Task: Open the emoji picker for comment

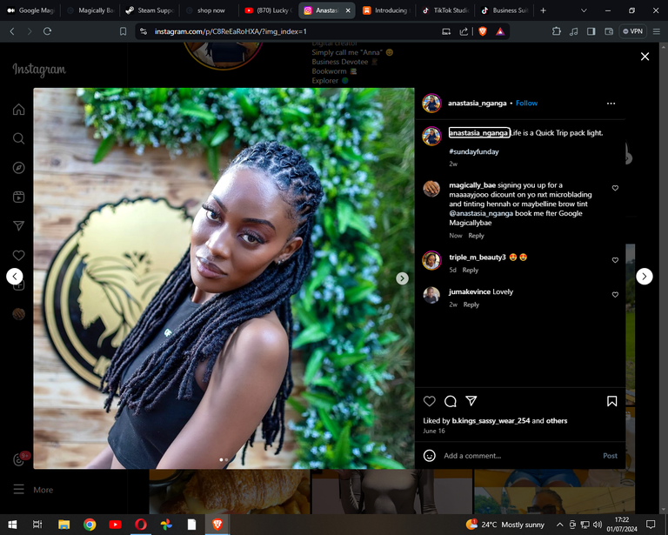Action: tap(430, 456)
